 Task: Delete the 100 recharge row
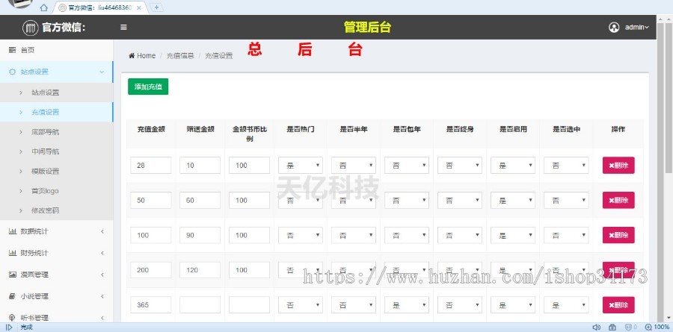pos(618,235)
